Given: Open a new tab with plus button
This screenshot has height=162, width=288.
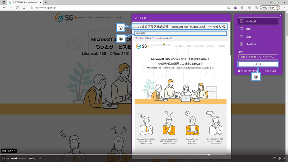Looking at the screenshot, I should click(46, 2).
